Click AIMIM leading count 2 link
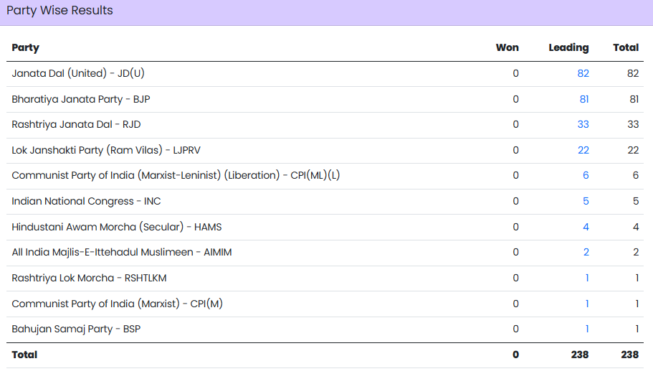653x379 pixels. [x=586, y=252]
